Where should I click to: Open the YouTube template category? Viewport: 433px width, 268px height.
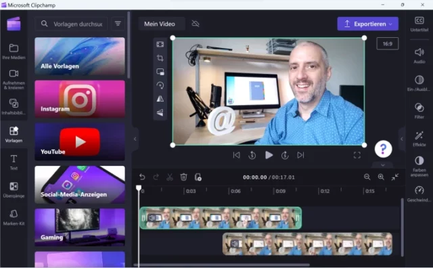(80, 141)
